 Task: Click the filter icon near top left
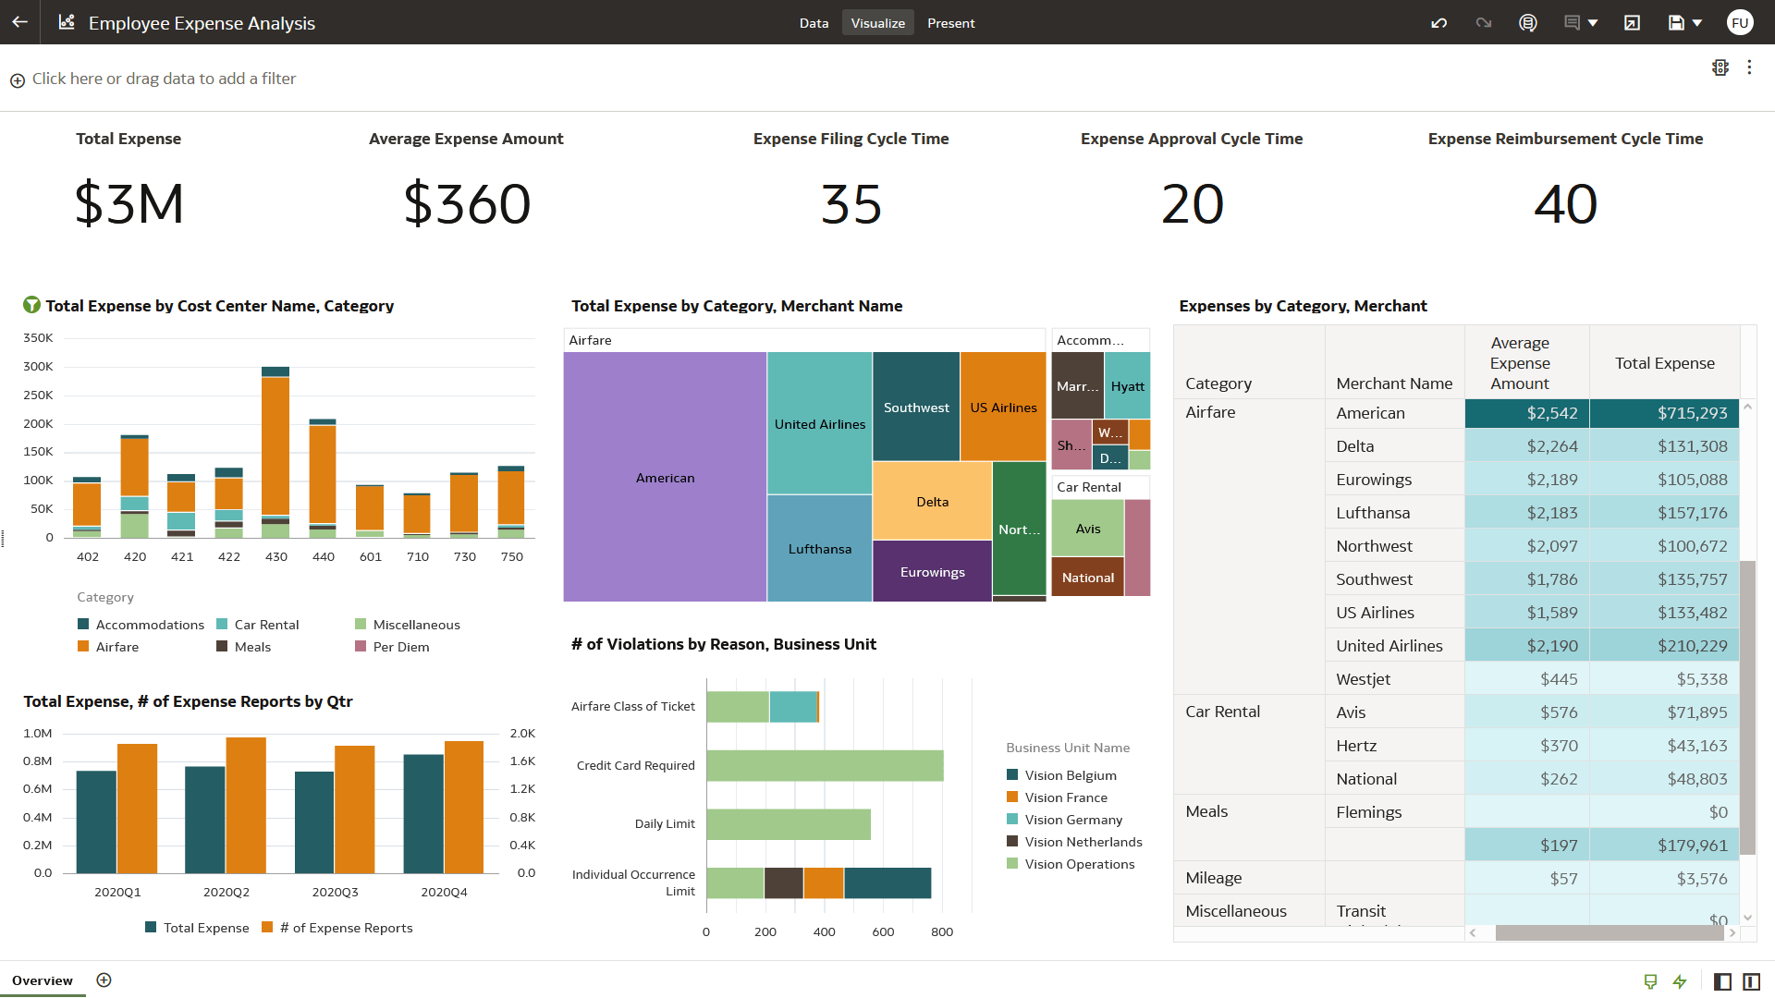[x=16, y=78]
